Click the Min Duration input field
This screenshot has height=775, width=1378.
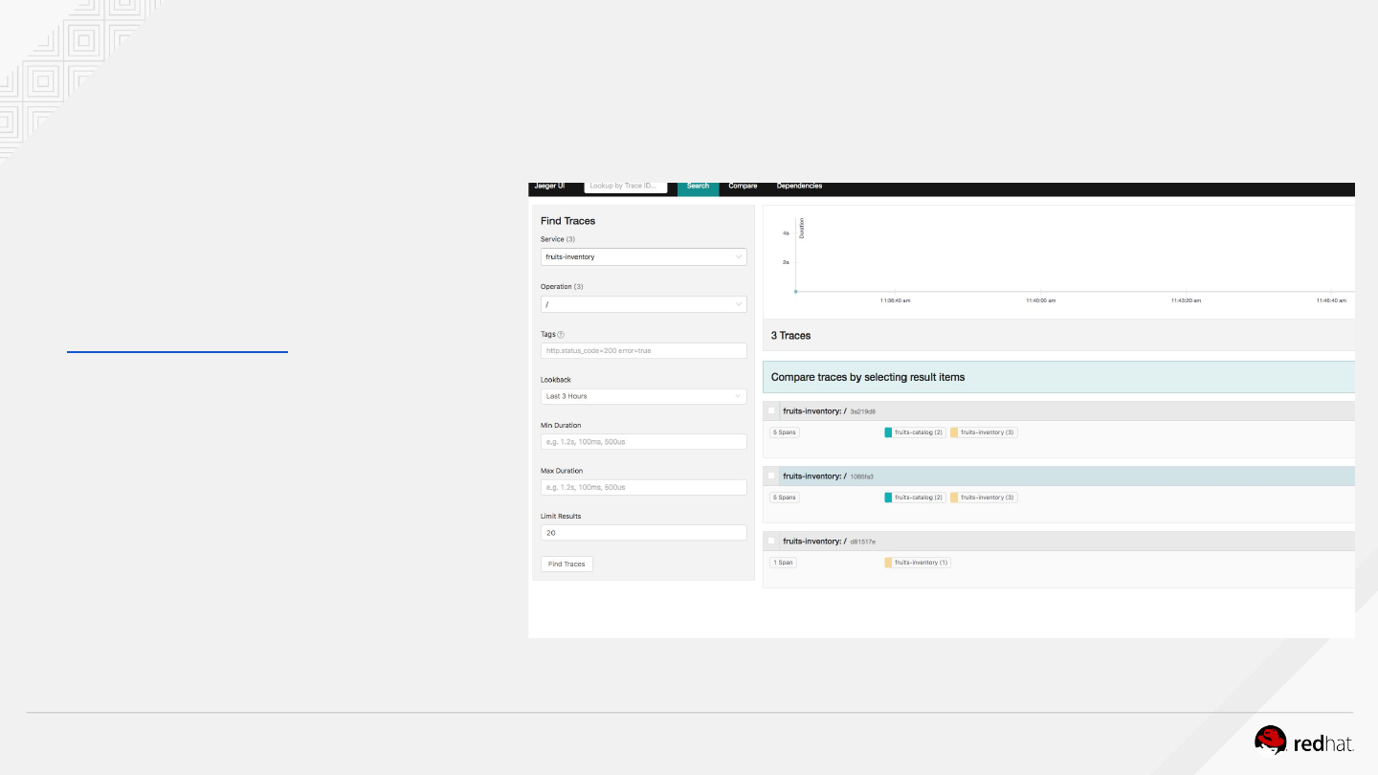[x=643, y=442]
